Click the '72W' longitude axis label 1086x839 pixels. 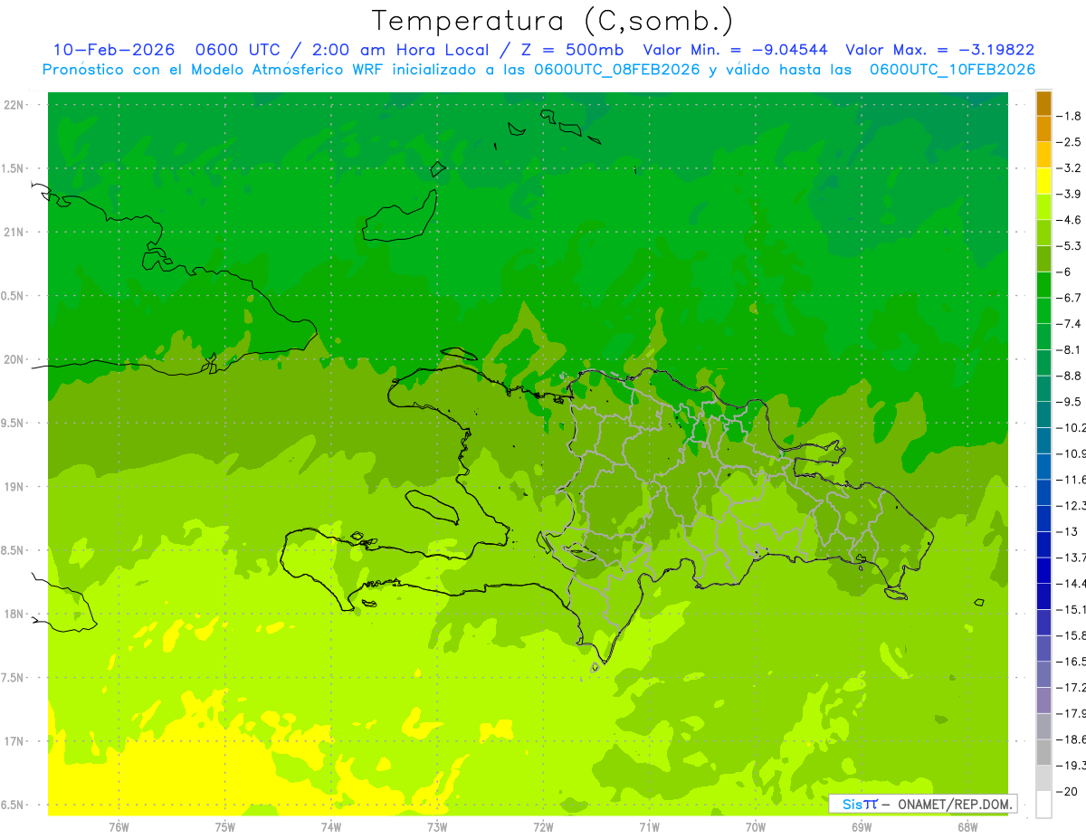click(543, 827)
